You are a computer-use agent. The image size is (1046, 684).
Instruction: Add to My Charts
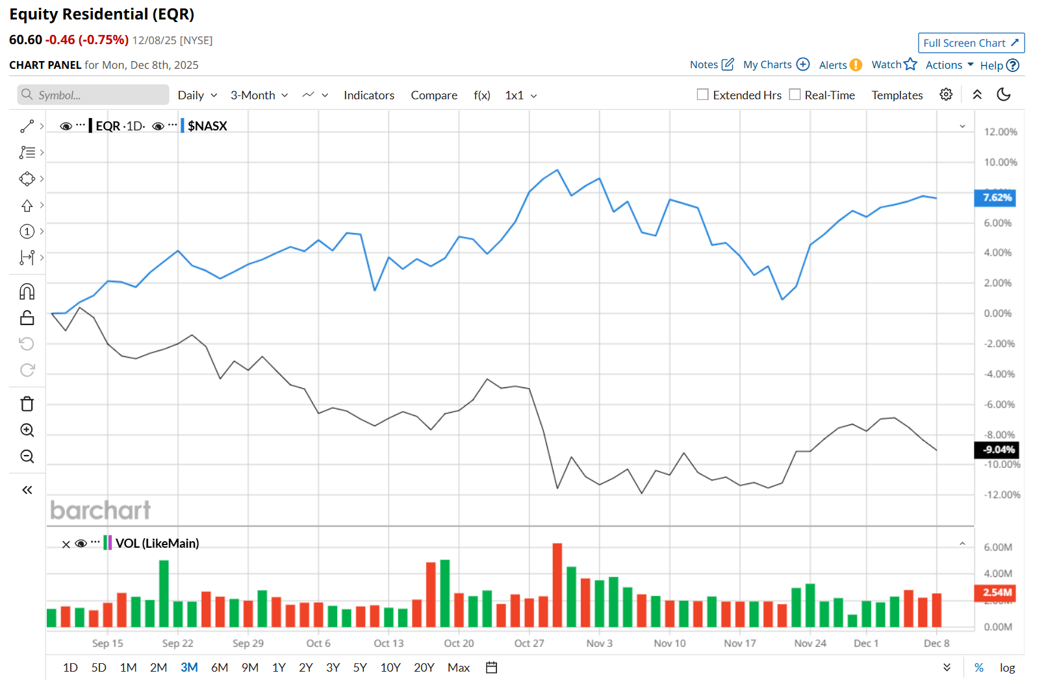point(776,64)
